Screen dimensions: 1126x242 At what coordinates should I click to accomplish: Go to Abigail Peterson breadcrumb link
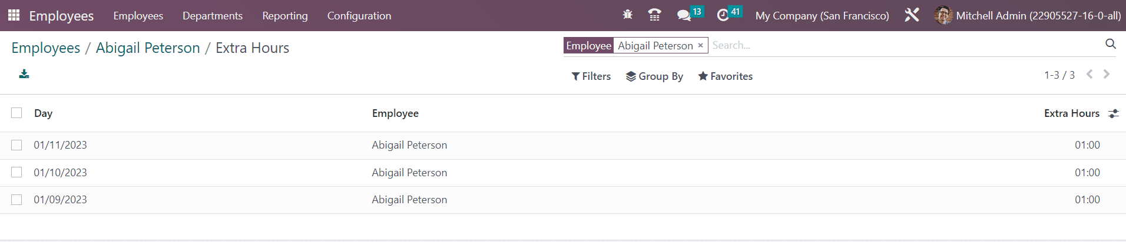(148, 48)
